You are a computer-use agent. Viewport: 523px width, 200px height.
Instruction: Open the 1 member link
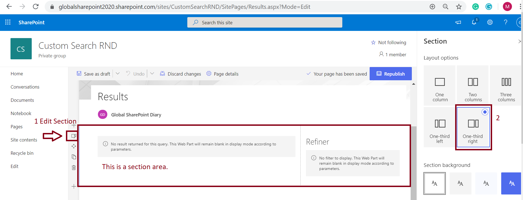click(393, 54)
